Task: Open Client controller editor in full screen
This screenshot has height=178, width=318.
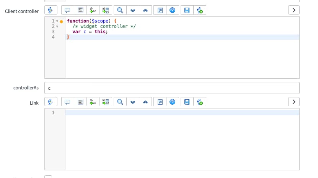Action: click(x=160, y=11)
